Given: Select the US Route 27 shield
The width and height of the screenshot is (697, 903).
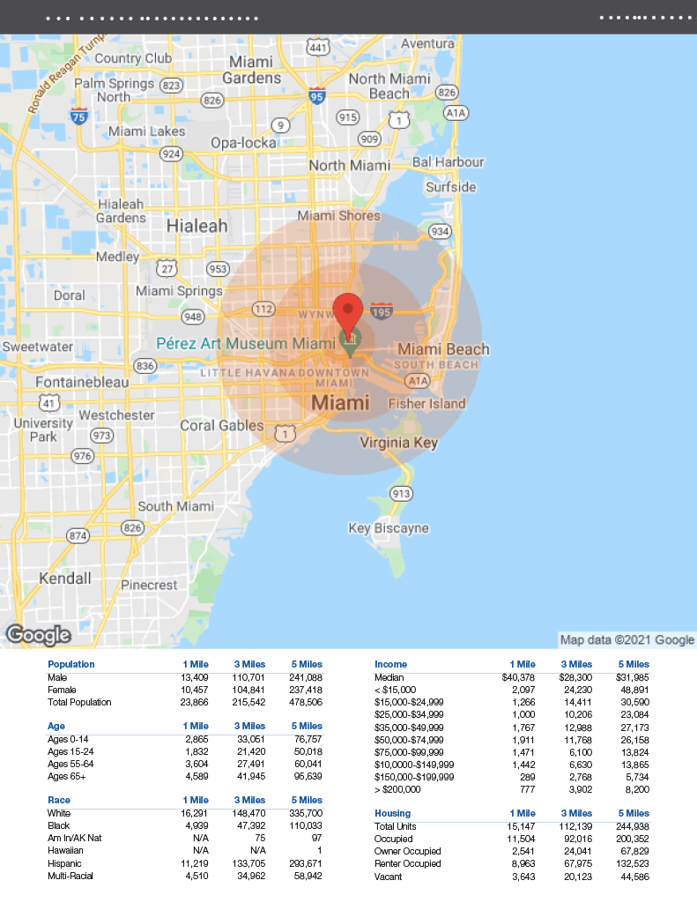Looking at the screenshot, I should (x=166, y=267).
